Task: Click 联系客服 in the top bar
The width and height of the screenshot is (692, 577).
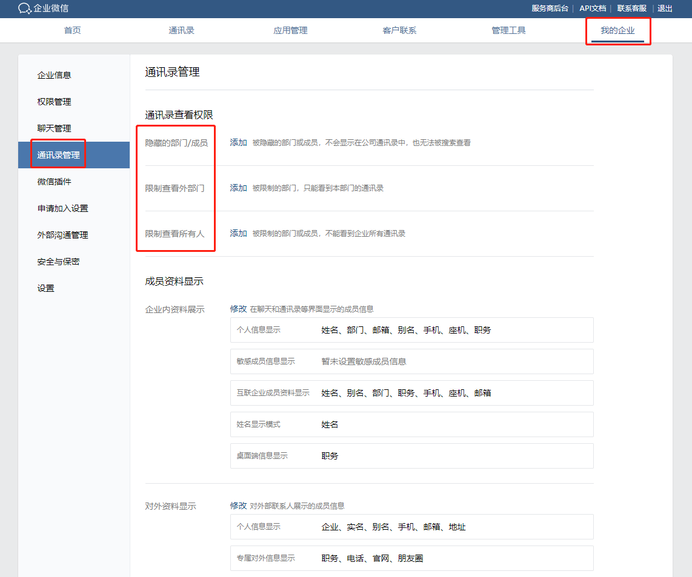Action: pyautogui.click(x=631, y=8)
